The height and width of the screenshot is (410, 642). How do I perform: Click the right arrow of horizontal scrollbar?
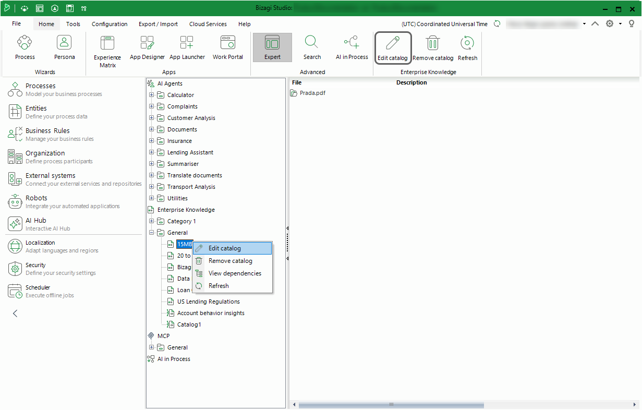pyautogui.click(x=635, y=405)
